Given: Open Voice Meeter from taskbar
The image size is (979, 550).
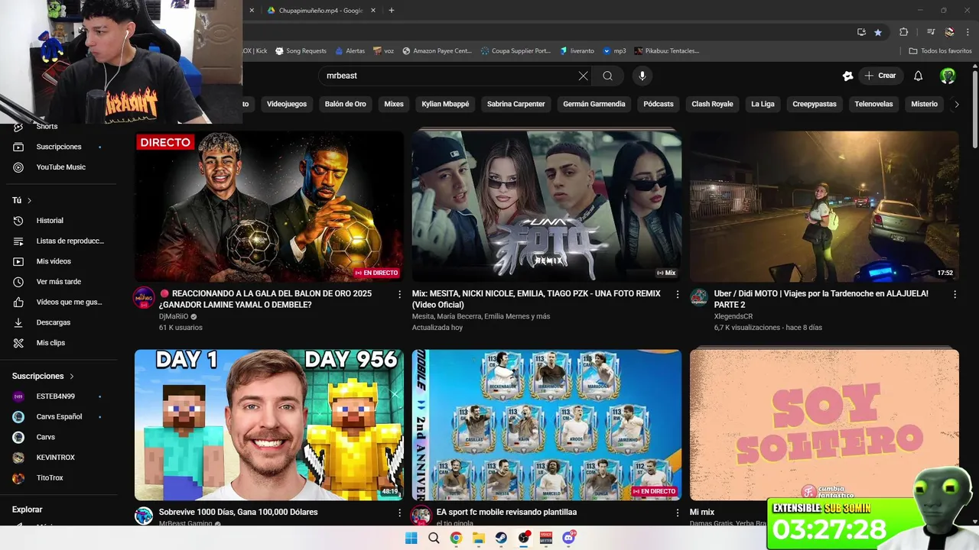Looking at the screenshot, I should (546, 538).
